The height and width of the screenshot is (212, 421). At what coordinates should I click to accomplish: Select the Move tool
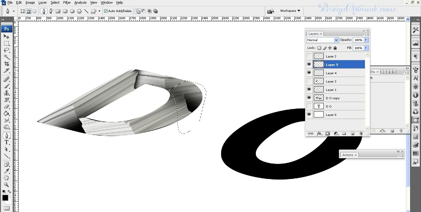7,36
